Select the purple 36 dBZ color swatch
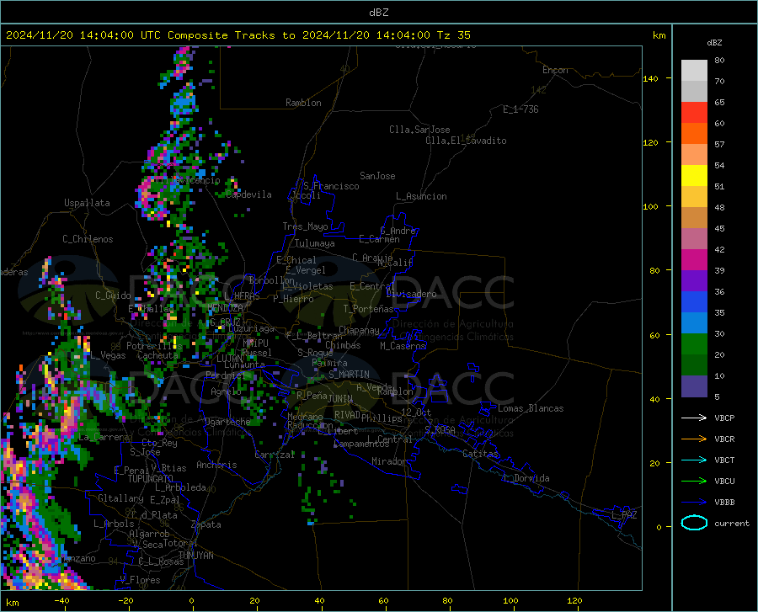This screenshot has width=758, height=612. coord(694,281)
